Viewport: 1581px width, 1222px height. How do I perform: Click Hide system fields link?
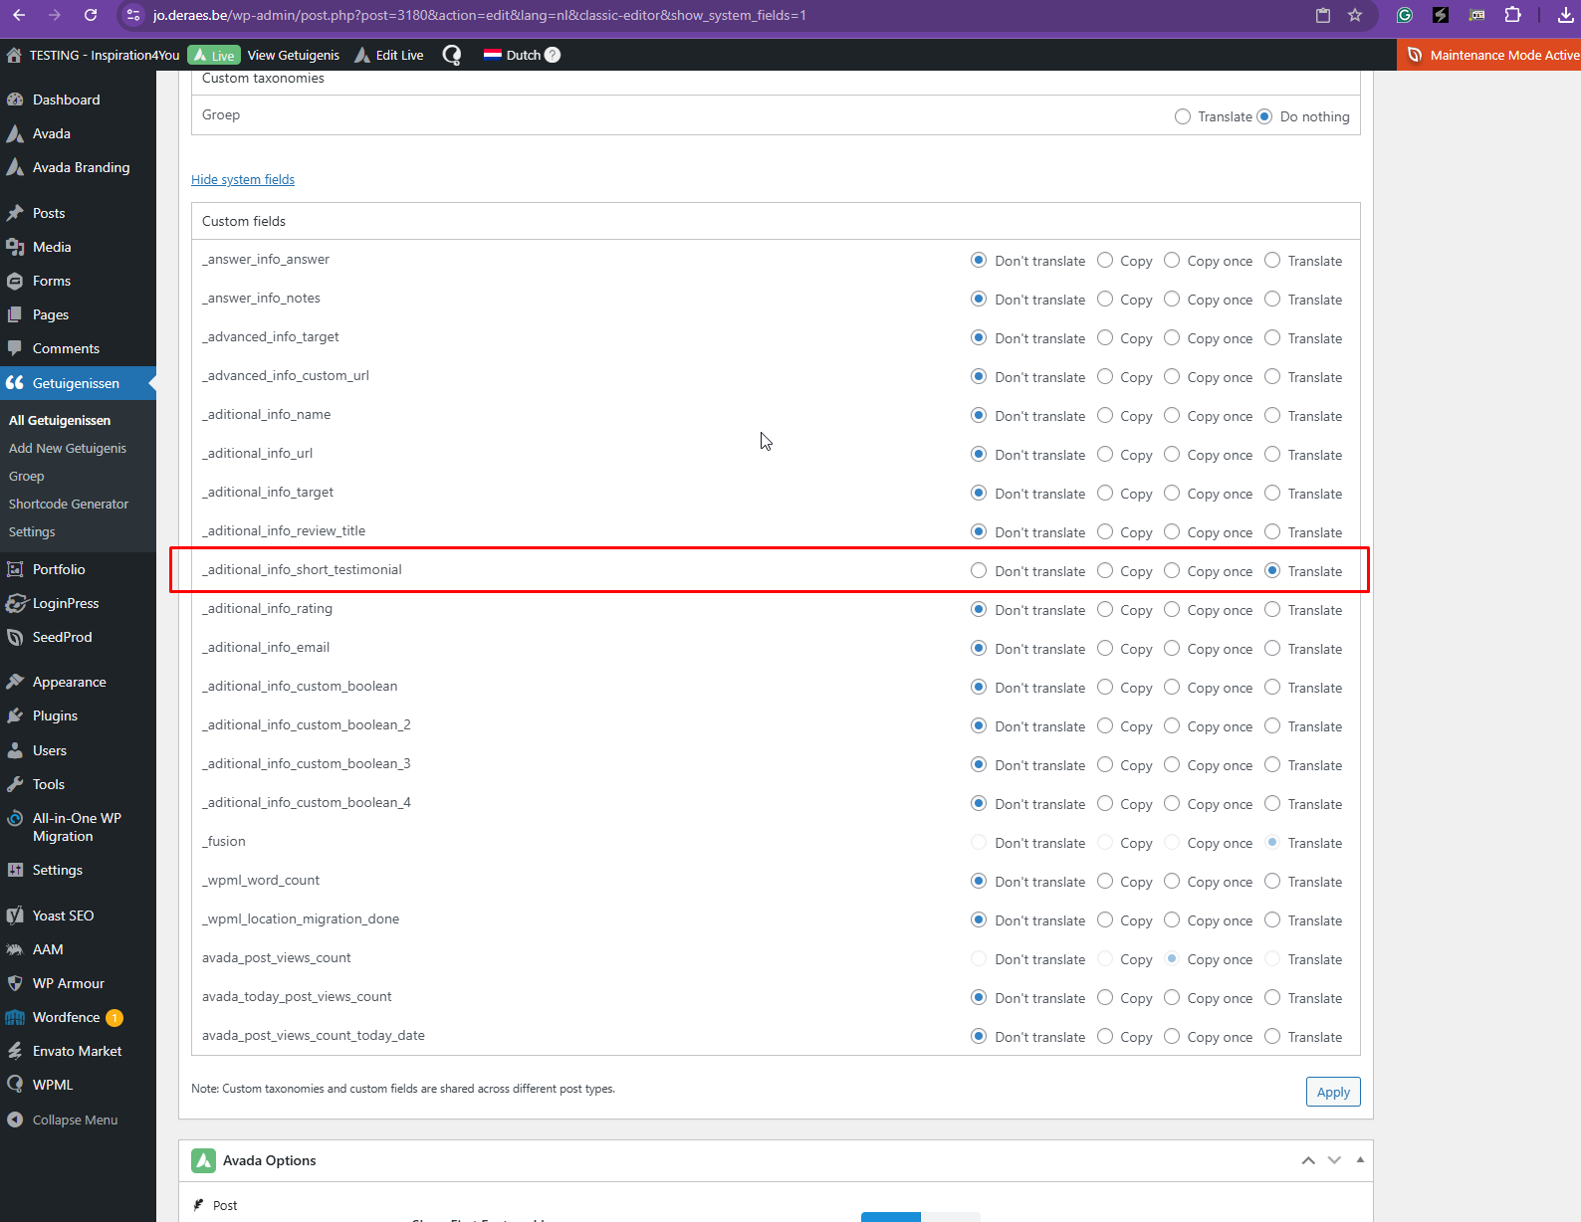pyautogui.click(x=243, y=179)
